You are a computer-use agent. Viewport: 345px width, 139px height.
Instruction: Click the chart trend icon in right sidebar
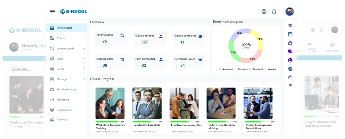[x=290, y=69]
